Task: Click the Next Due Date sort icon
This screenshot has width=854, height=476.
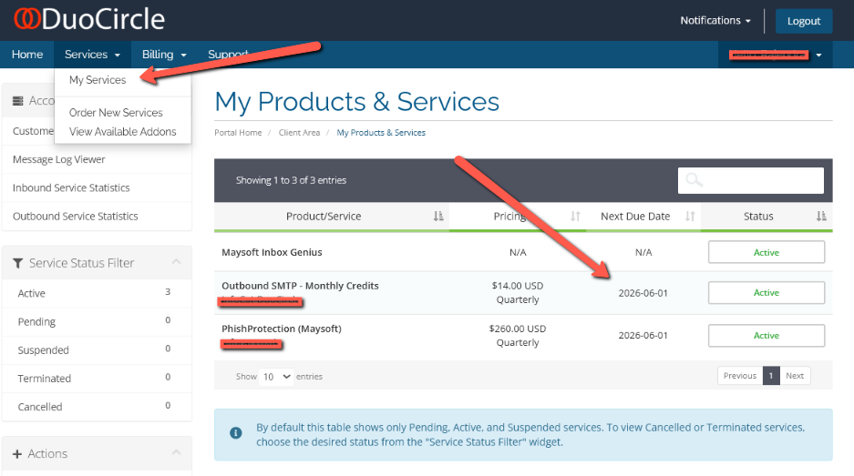Action: 690,216
